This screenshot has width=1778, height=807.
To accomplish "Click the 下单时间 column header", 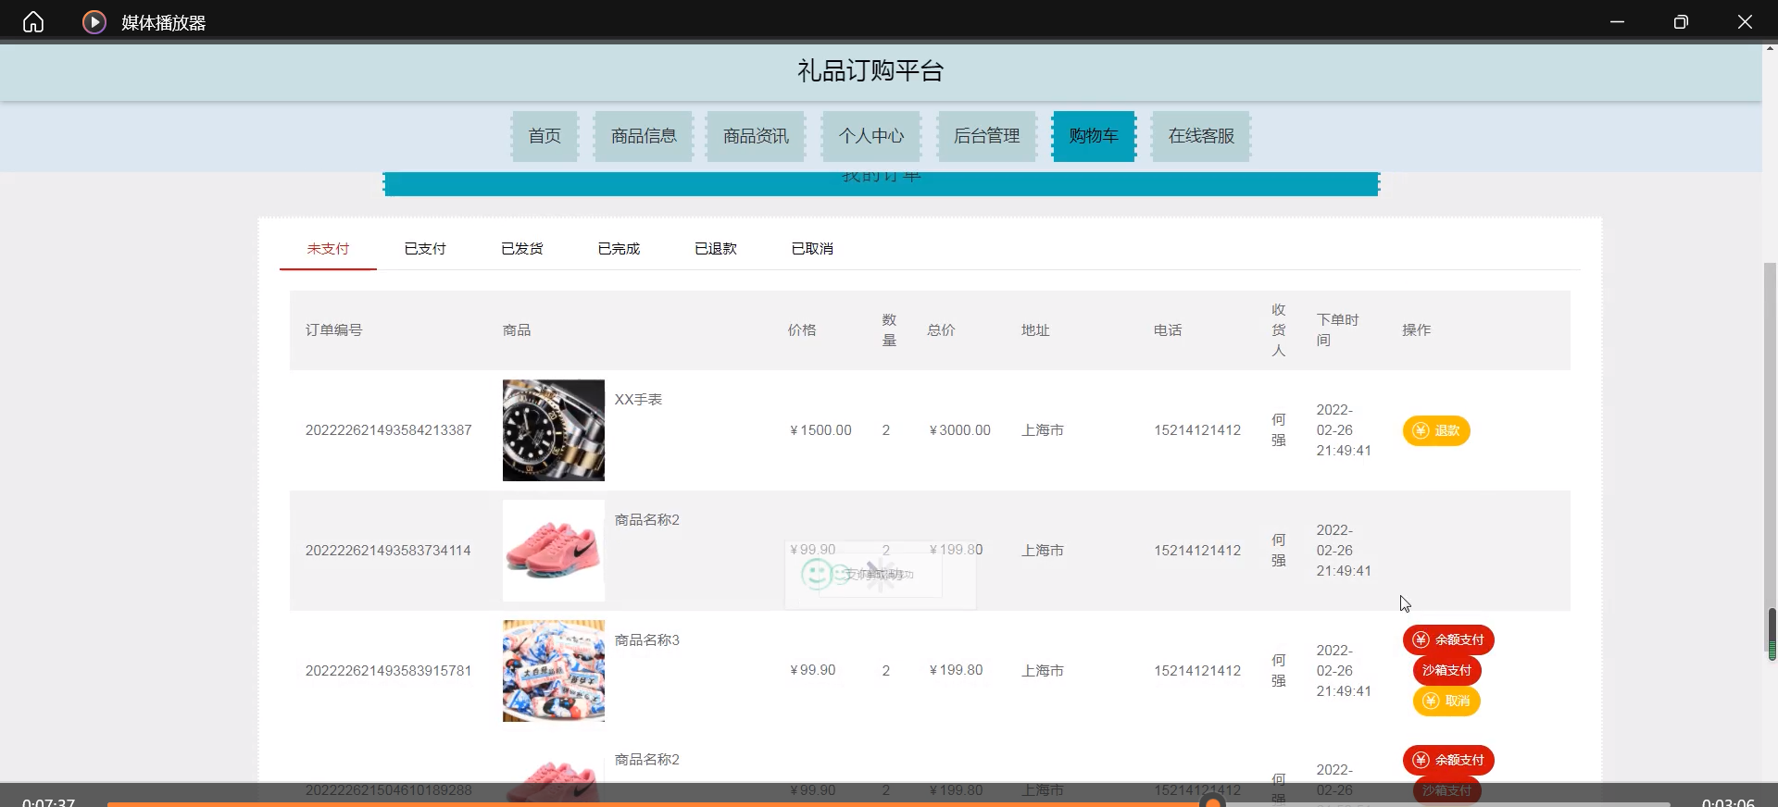I will click(x=1338, y=330).
